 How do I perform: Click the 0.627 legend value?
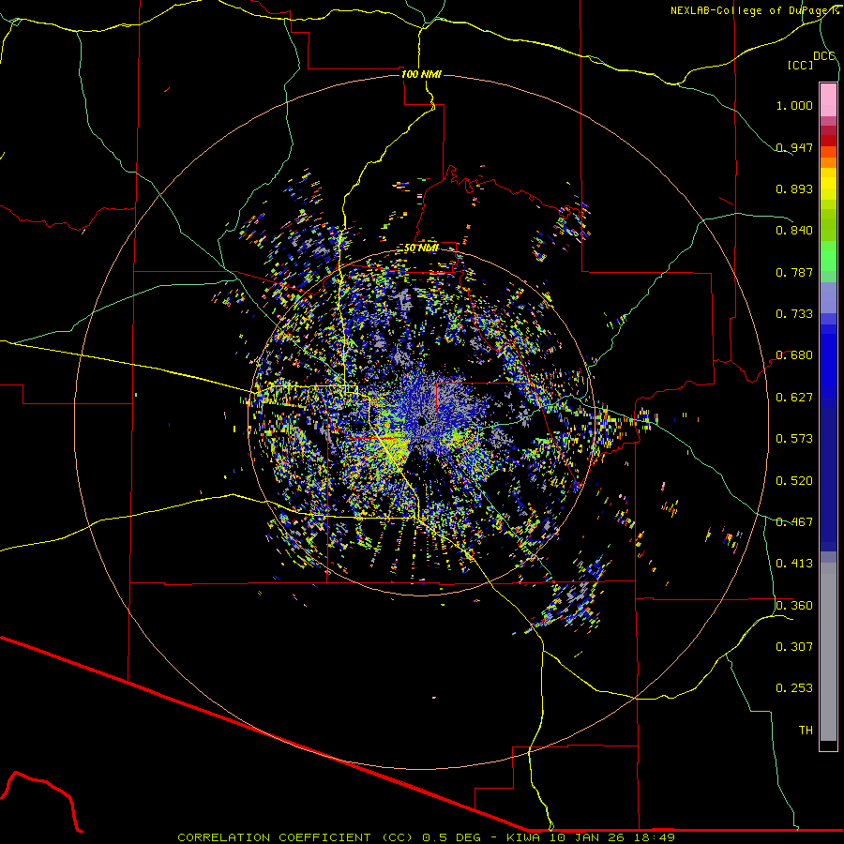[x=794, y=398]
